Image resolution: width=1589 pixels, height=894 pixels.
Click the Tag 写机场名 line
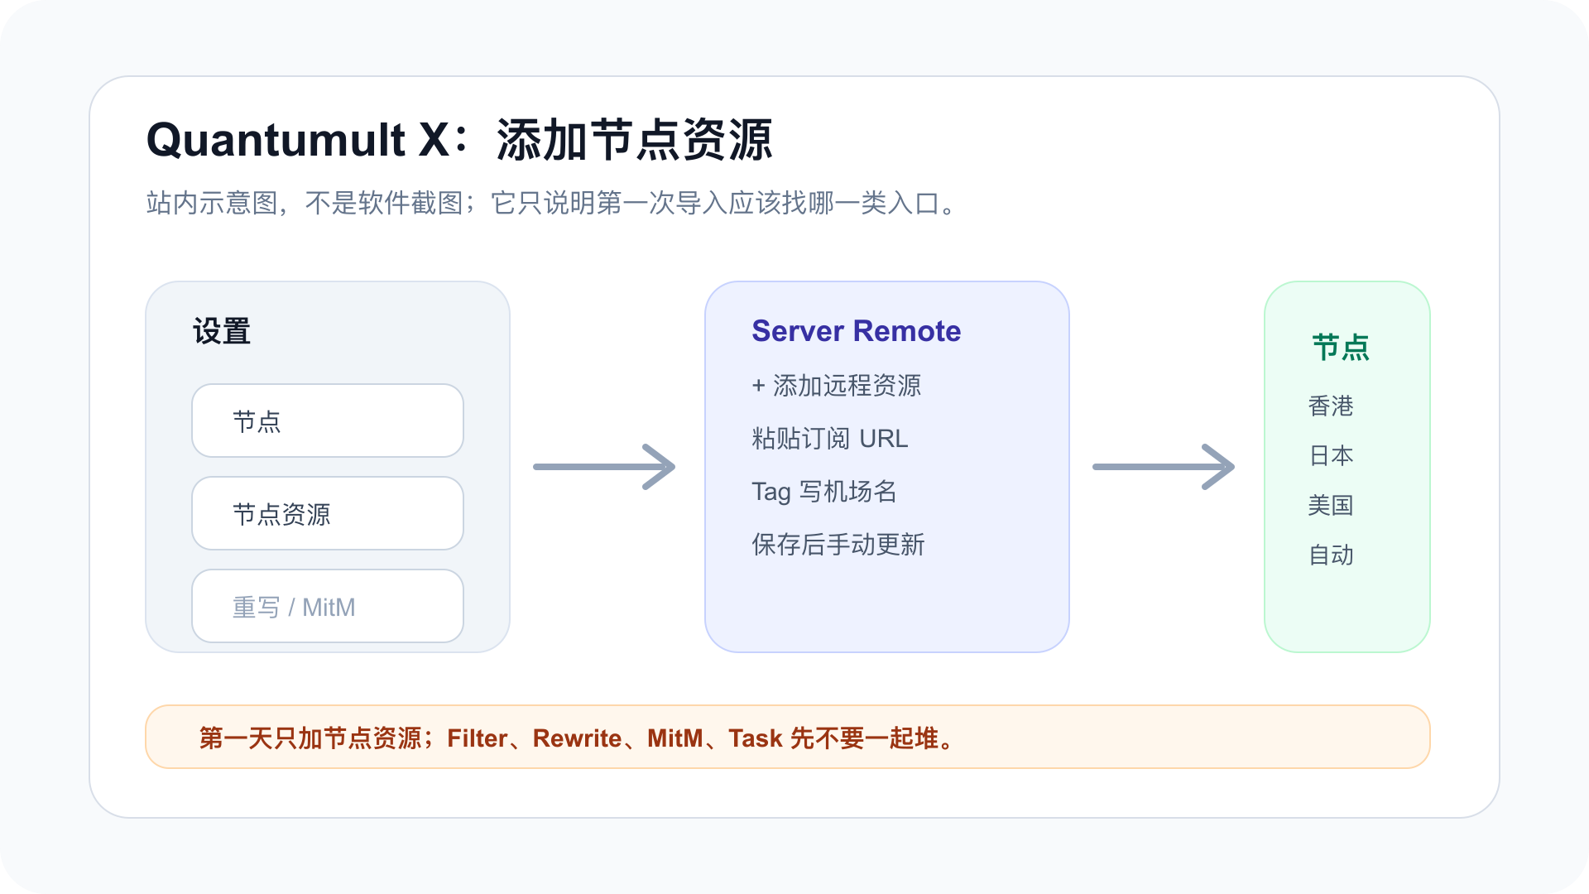[823, 492]
